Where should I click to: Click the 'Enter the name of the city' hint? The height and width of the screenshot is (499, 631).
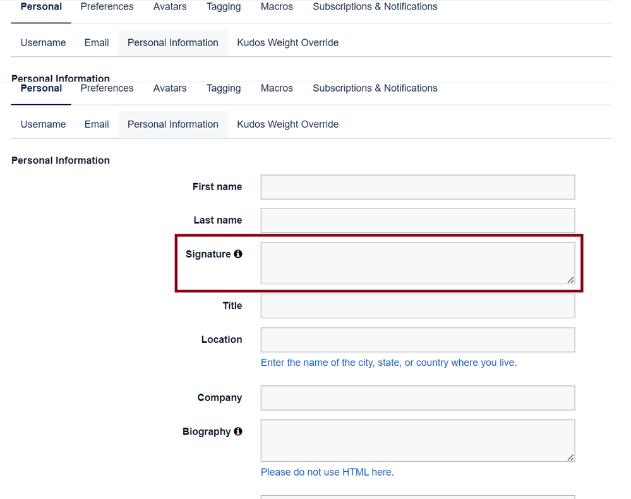[388, 363]
